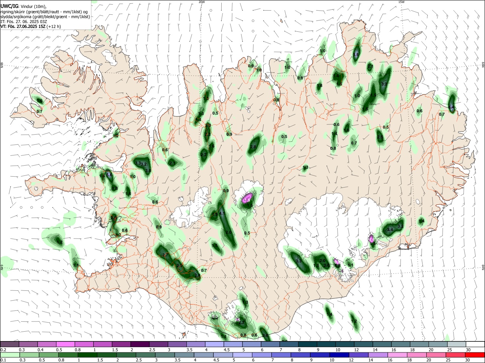The height and width of the screenshot is (363, 485).
Task: Click the 'IT: Fös. 27. 06. 2025 03Z' line
Action: point(24,22)
